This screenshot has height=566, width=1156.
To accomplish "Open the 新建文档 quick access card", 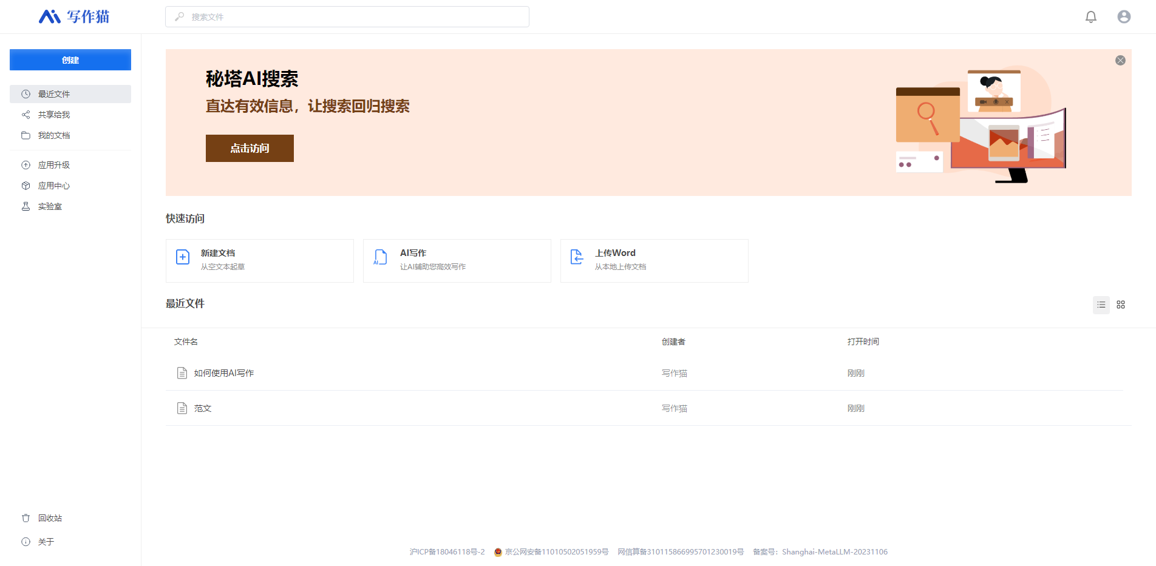I will pyautogui.click(x=260, y=261).
